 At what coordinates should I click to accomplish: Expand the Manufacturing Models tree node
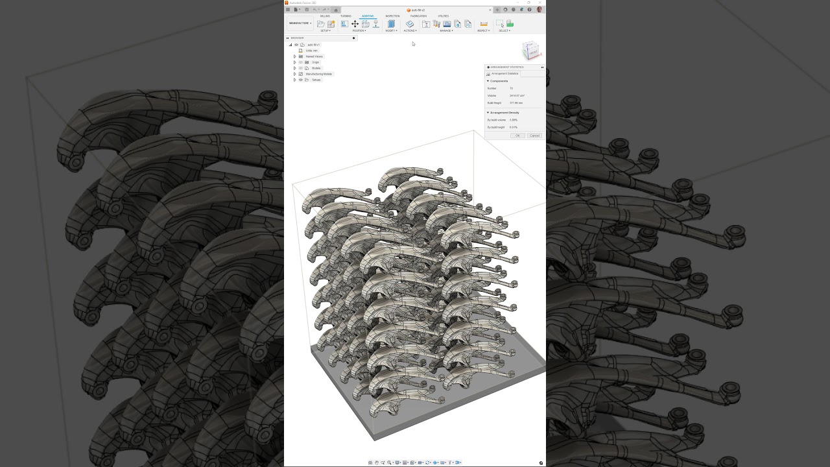click(295, 74)
